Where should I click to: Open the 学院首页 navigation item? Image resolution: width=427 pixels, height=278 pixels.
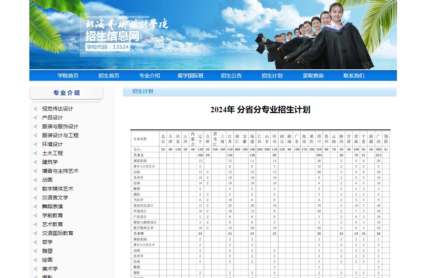pos(68,76)
